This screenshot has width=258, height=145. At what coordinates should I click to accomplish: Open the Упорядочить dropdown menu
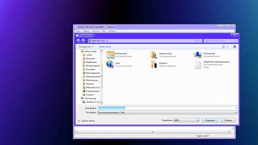point(86,47)
